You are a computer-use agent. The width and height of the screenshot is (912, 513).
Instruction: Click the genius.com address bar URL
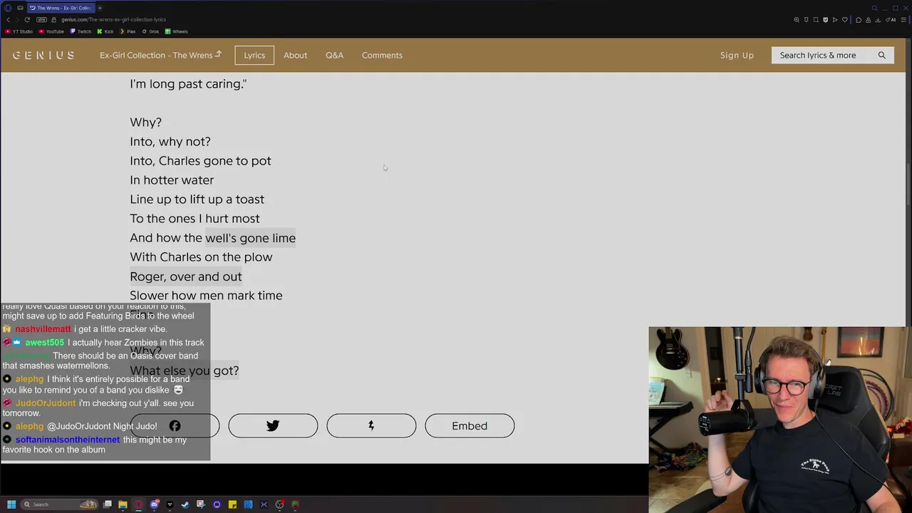pos(113,19)
